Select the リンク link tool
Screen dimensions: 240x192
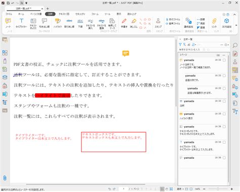click(214, 23)
